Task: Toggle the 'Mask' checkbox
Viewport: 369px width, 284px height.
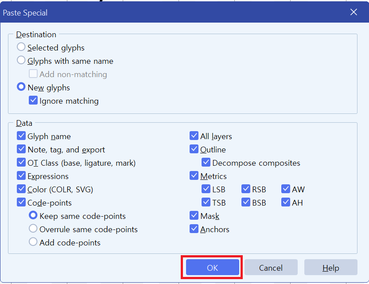Action: tap(194, 215)
